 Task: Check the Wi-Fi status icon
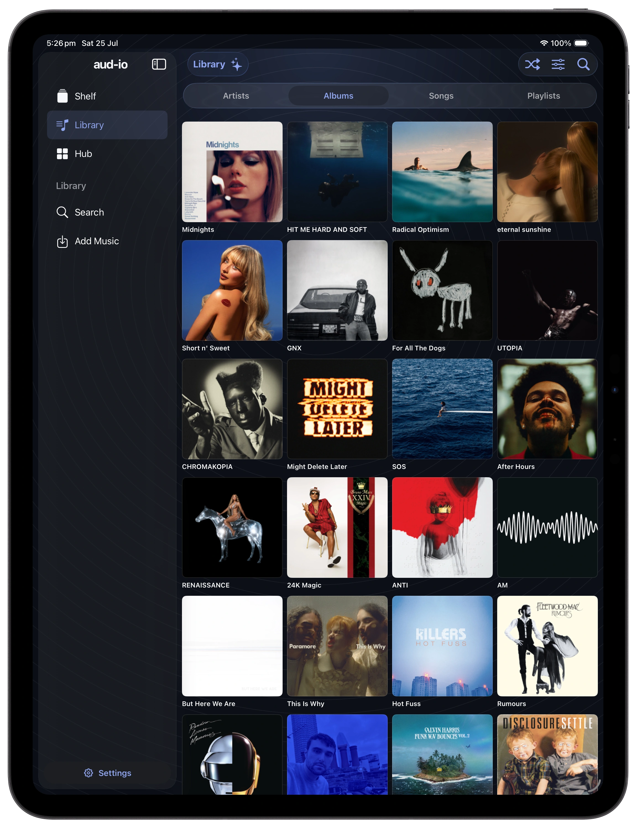pos(544,43)
